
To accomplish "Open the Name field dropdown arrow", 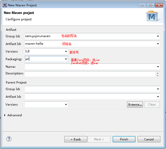I will 158,67.
